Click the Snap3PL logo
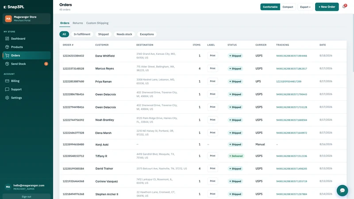The image size is (354, 199). click(14, 7)
